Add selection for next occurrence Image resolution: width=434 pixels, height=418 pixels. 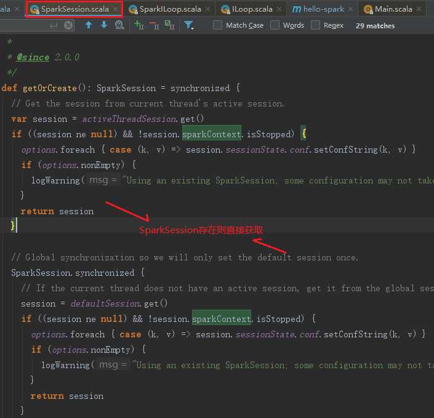click(139, 25)
